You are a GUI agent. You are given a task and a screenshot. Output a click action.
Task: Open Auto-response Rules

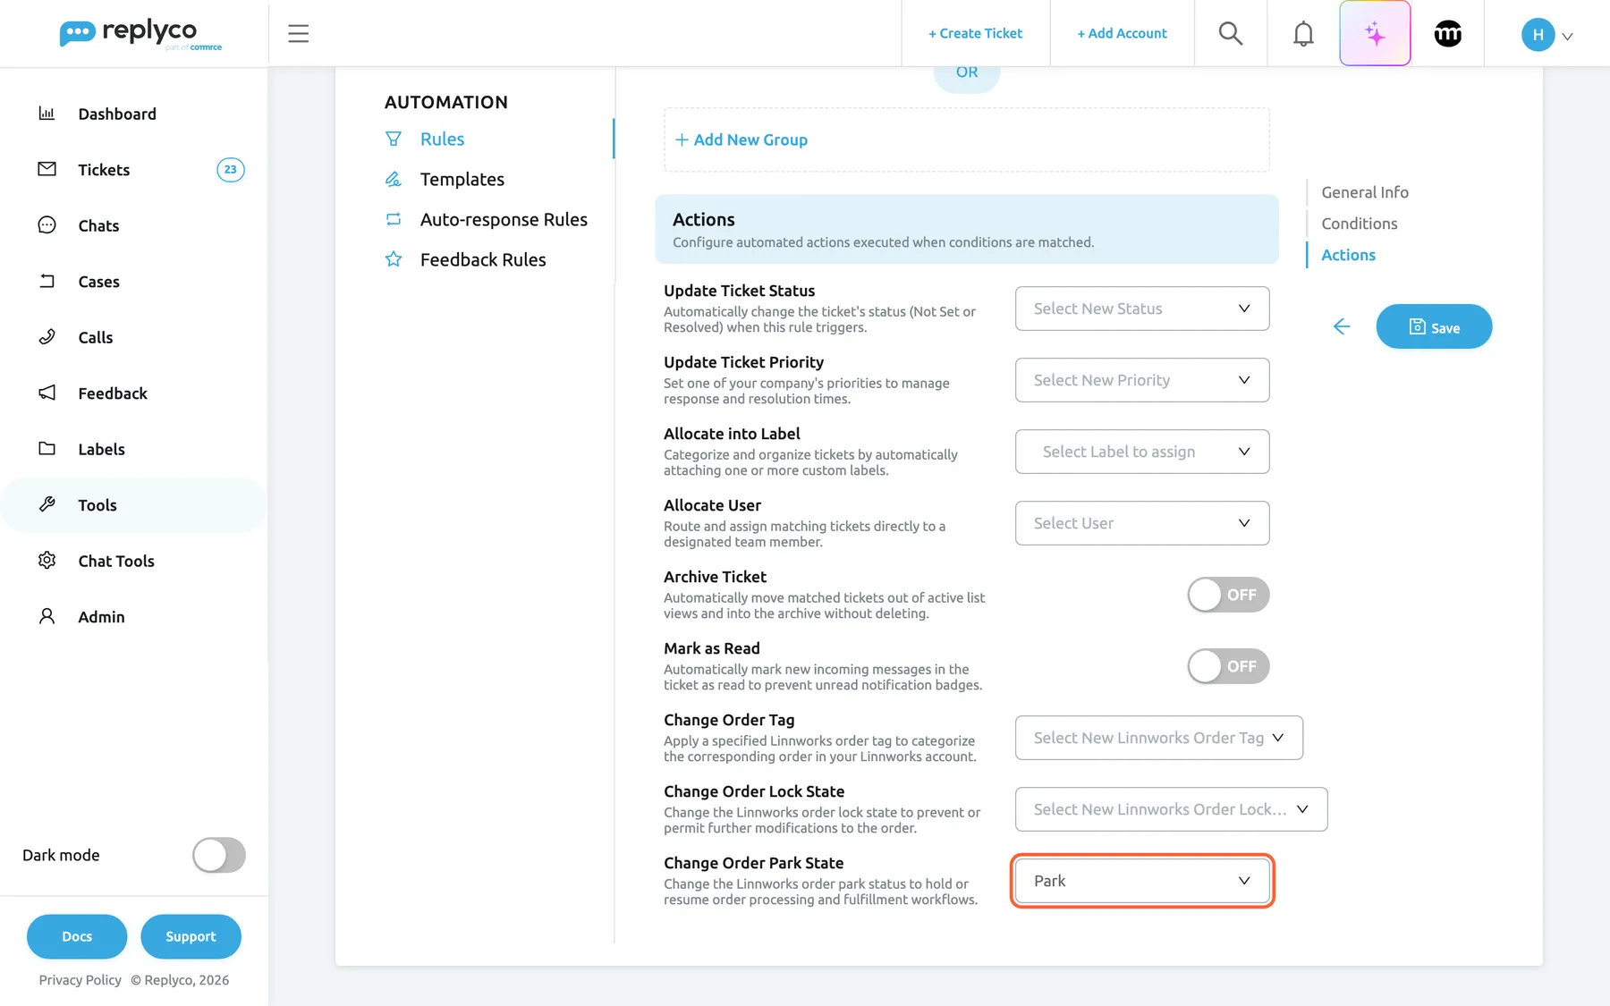(504, 219)
